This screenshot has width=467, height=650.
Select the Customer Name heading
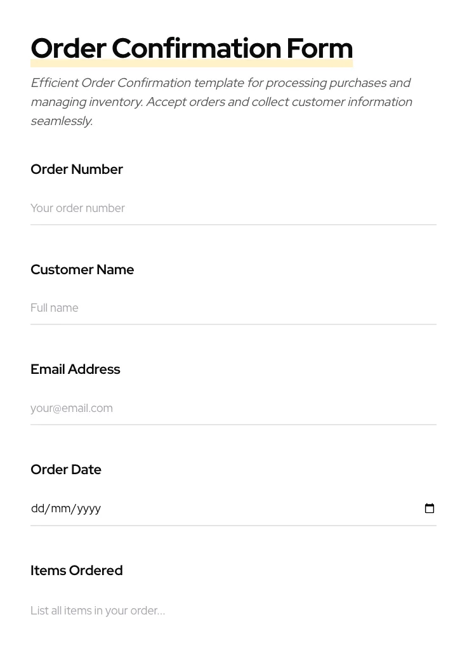(x=82, y=269)
